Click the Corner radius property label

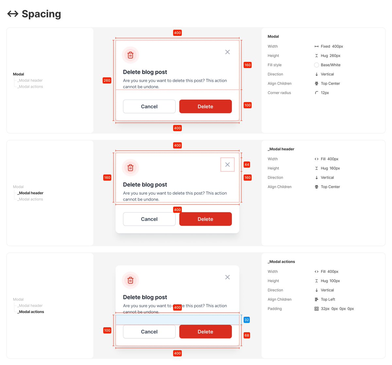click(279, 93)
